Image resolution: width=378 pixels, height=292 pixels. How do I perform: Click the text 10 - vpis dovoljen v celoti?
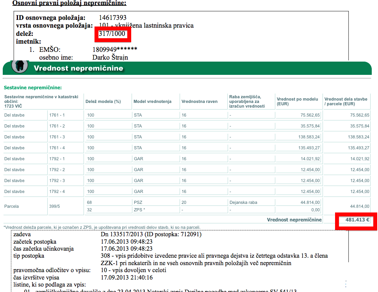click(133, 270)
